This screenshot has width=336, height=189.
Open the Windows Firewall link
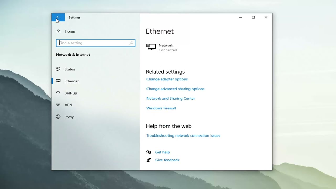click(x=161, y=108)
